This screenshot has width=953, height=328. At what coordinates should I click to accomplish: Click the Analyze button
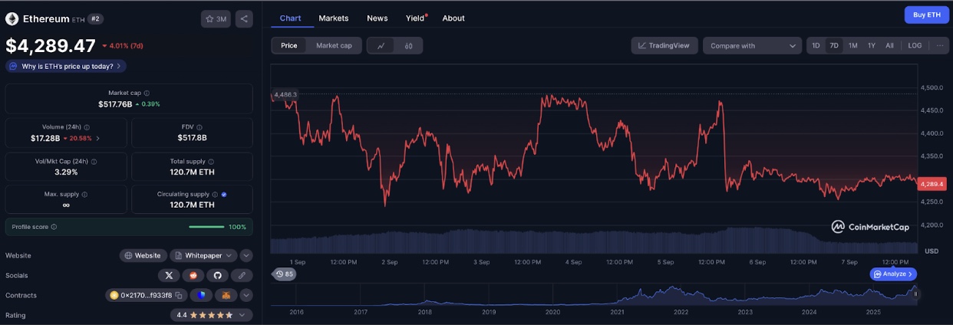click(x=893, y=274)
